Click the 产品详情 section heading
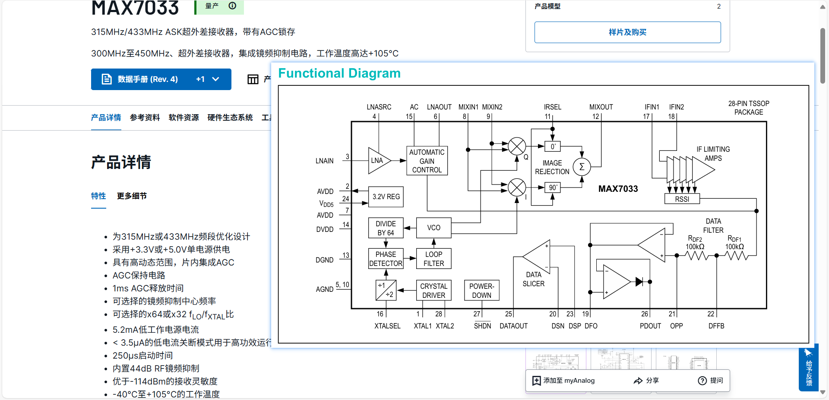The image size is (829, 400). [x=121, y=162]
